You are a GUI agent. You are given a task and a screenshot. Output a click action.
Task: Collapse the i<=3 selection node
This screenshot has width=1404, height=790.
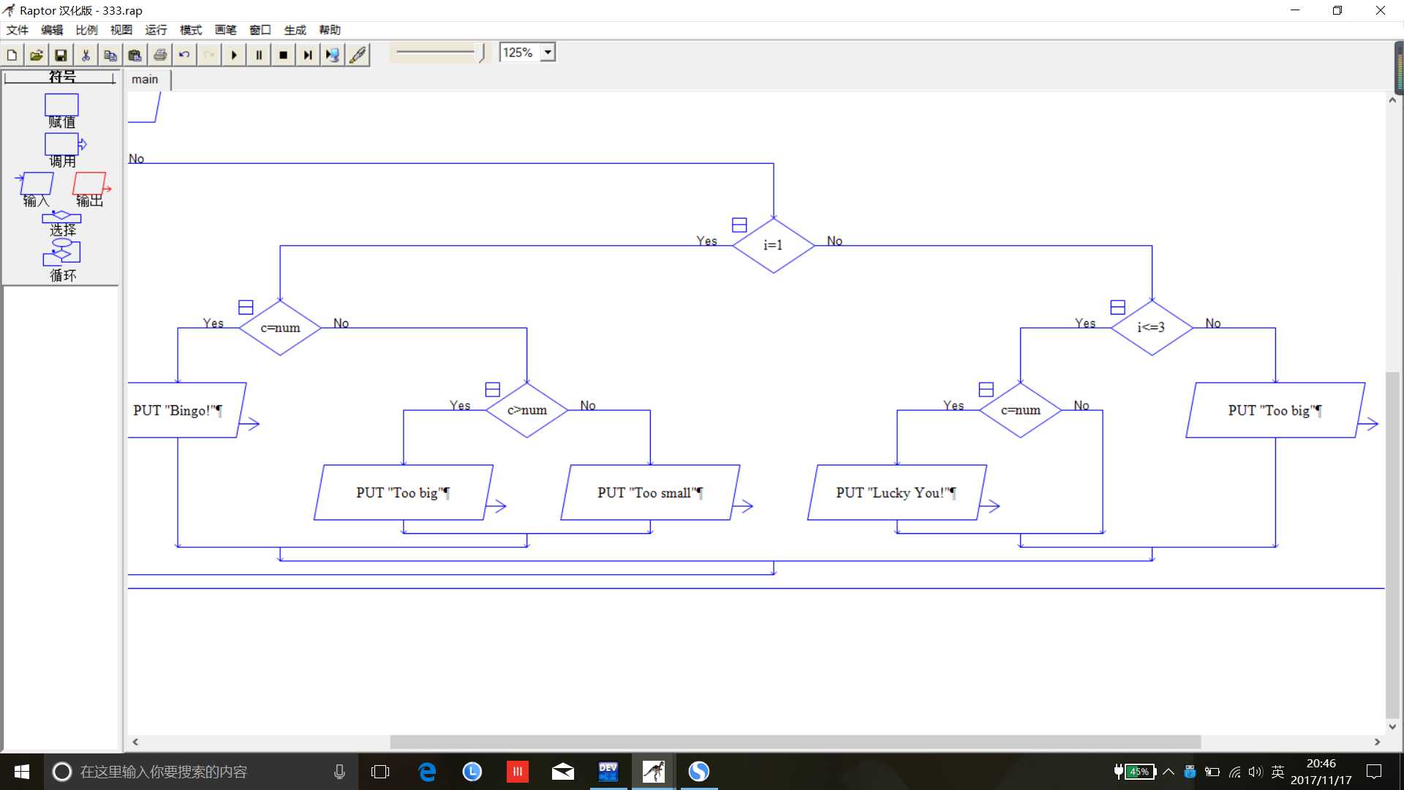point(1117,307)
